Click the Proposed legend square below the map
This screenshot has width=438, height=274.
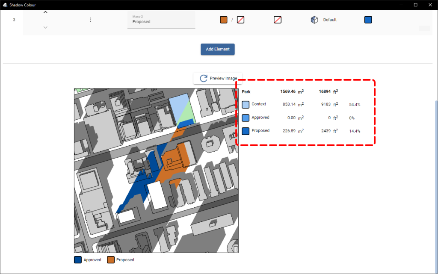click(x=111, y=259)
